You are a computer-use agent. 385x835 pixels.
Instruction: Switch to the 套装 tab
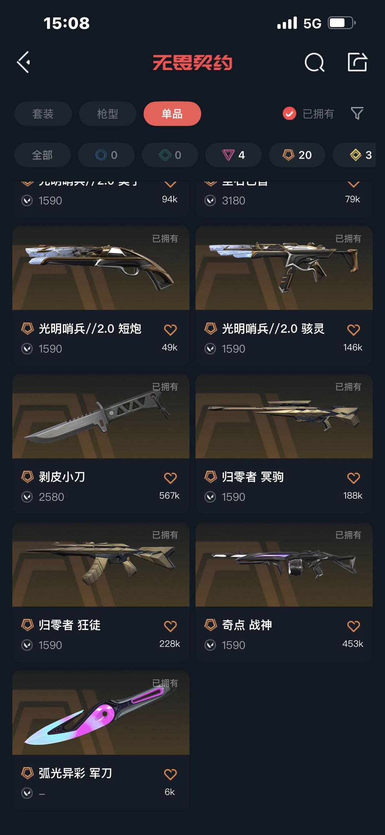click(43, 114)
